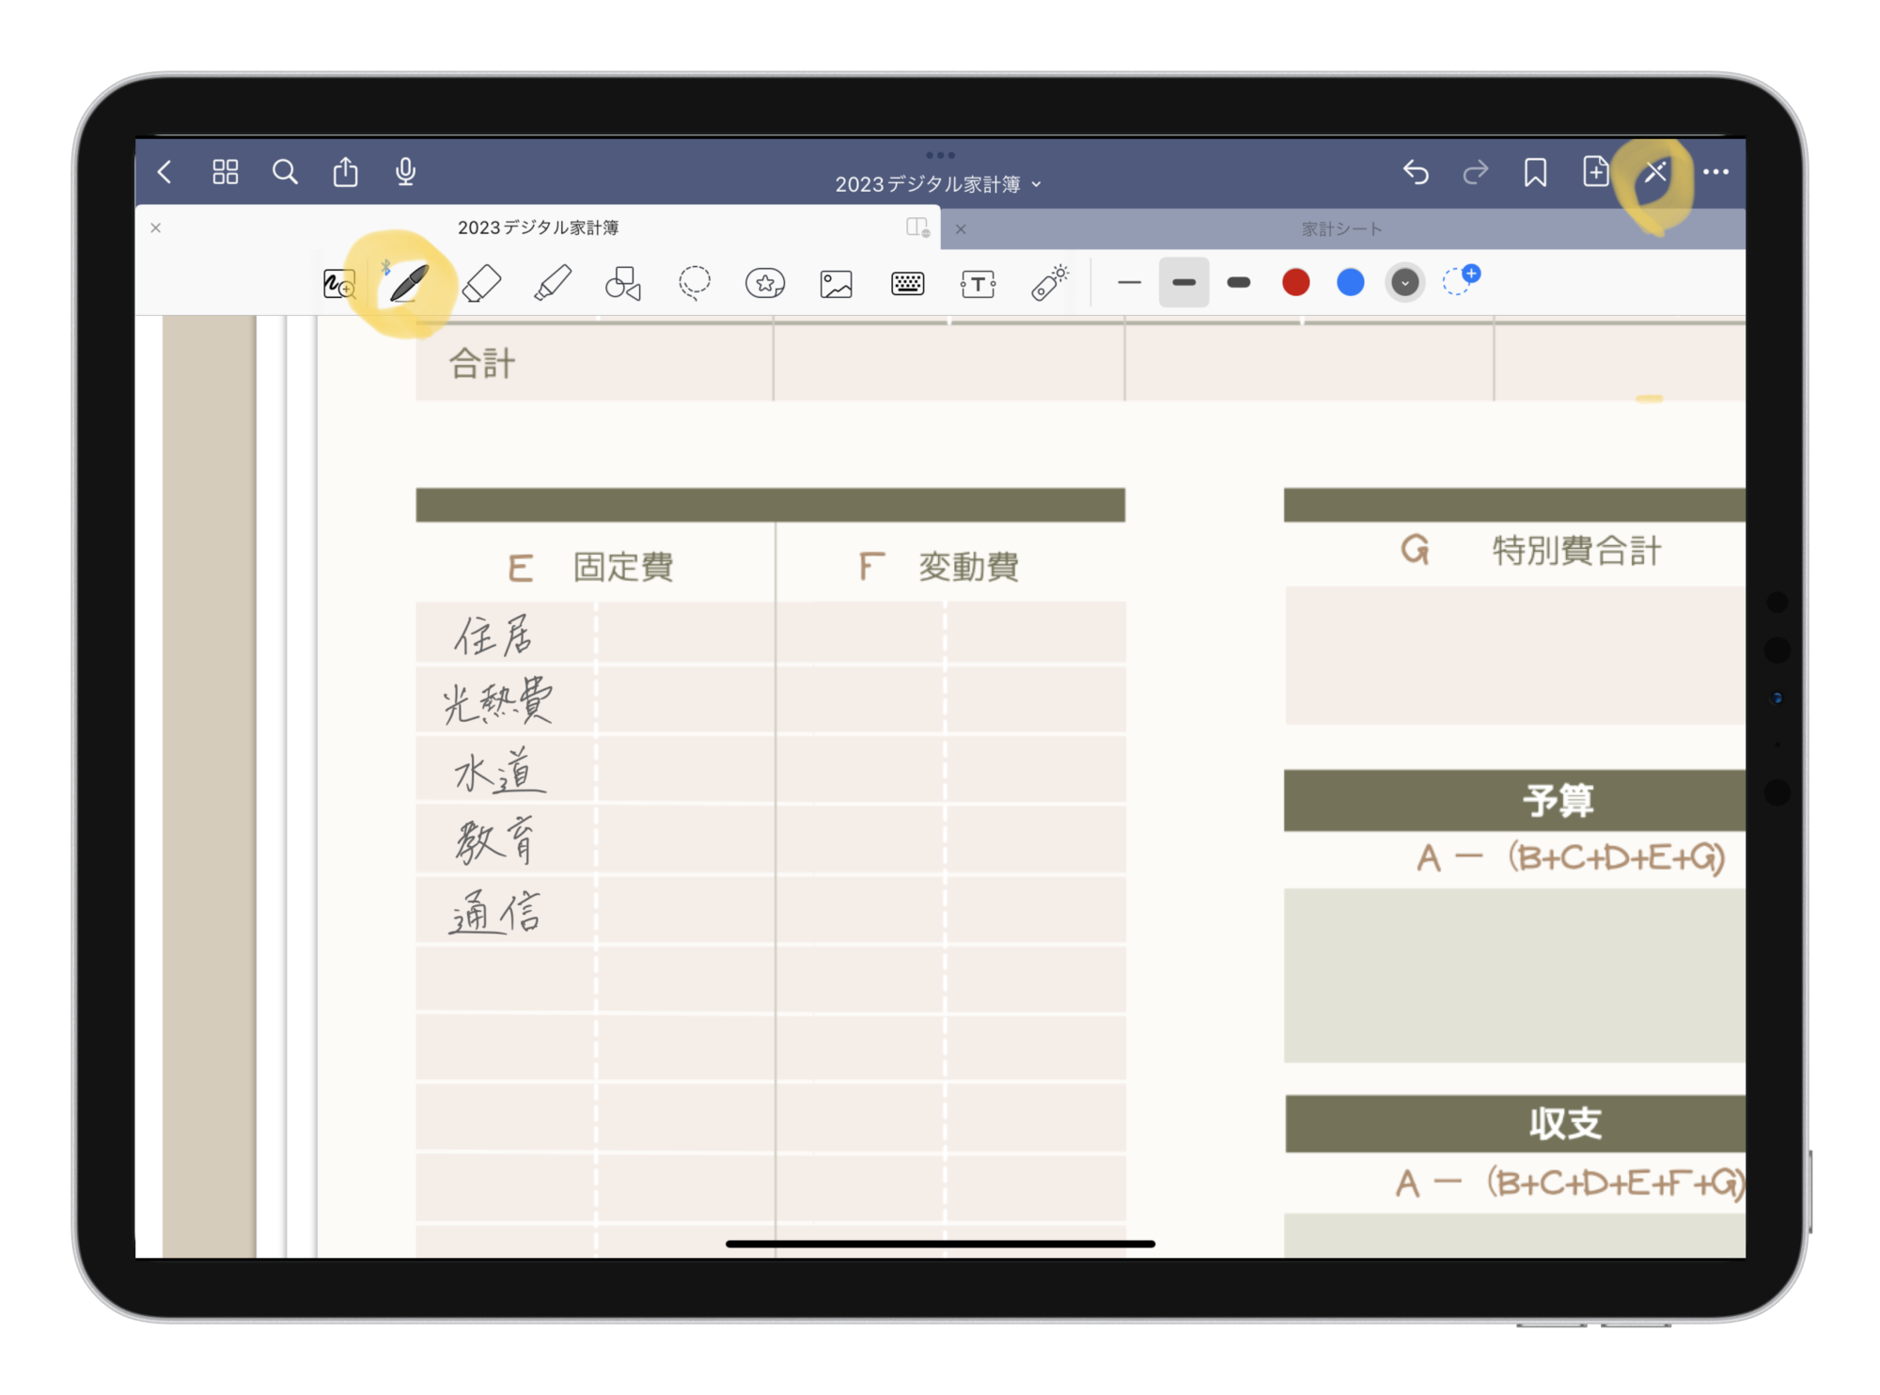The width and height of the screenshot is (1880, 1395).
Task: Open the more options menu
Action: coord(1715,172)
